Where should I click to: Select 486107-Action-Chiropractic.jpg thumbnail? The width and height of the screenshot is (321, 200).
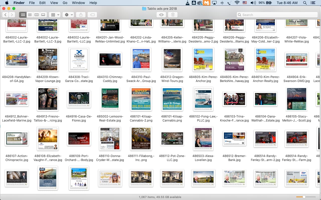[x=17, y=138]
